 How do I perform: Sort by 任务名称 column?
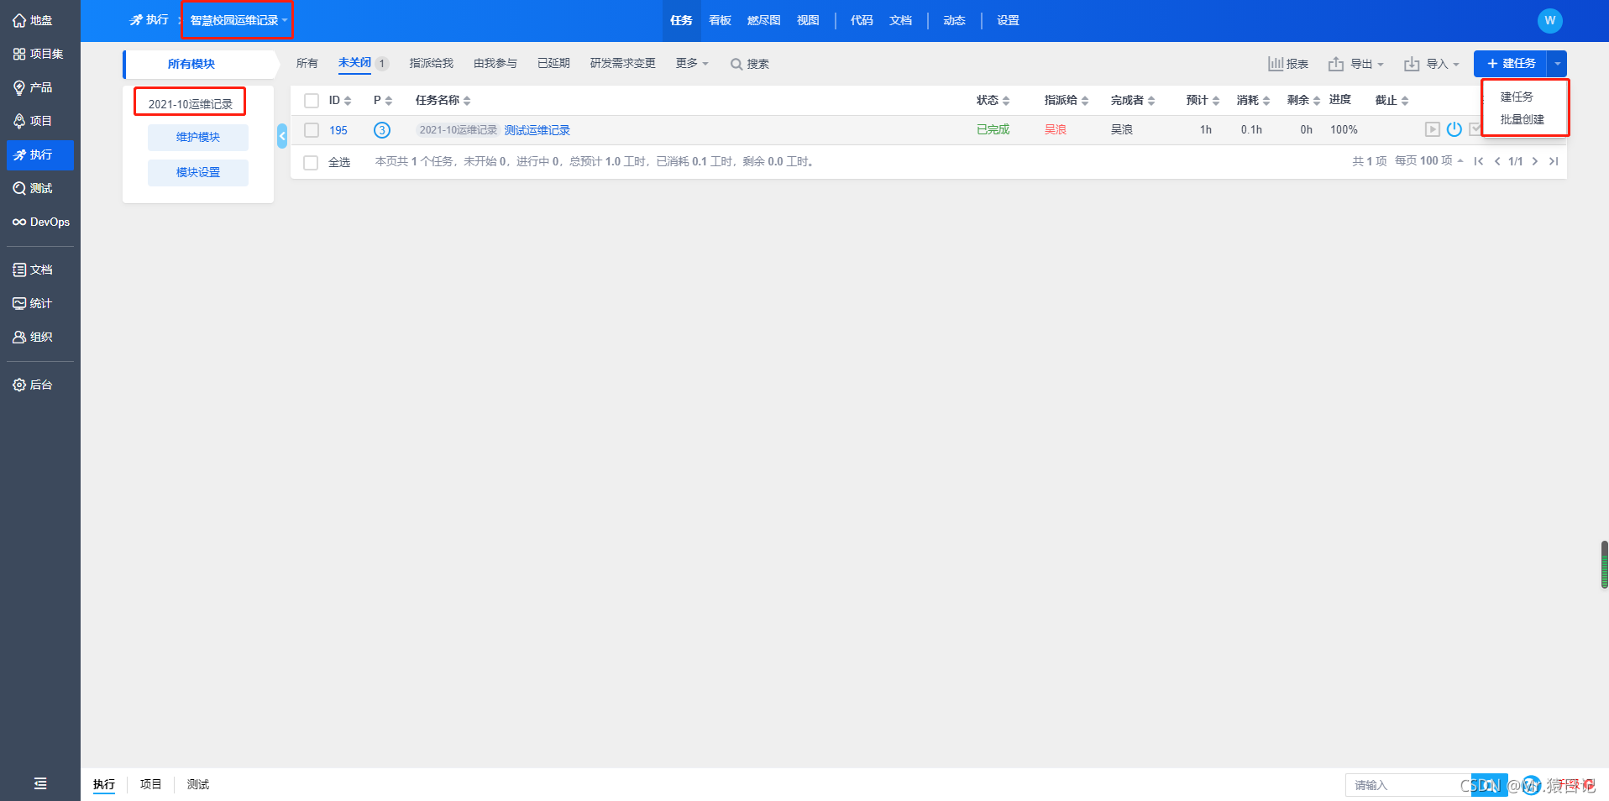pyautogui.click(x=443, y=101)
